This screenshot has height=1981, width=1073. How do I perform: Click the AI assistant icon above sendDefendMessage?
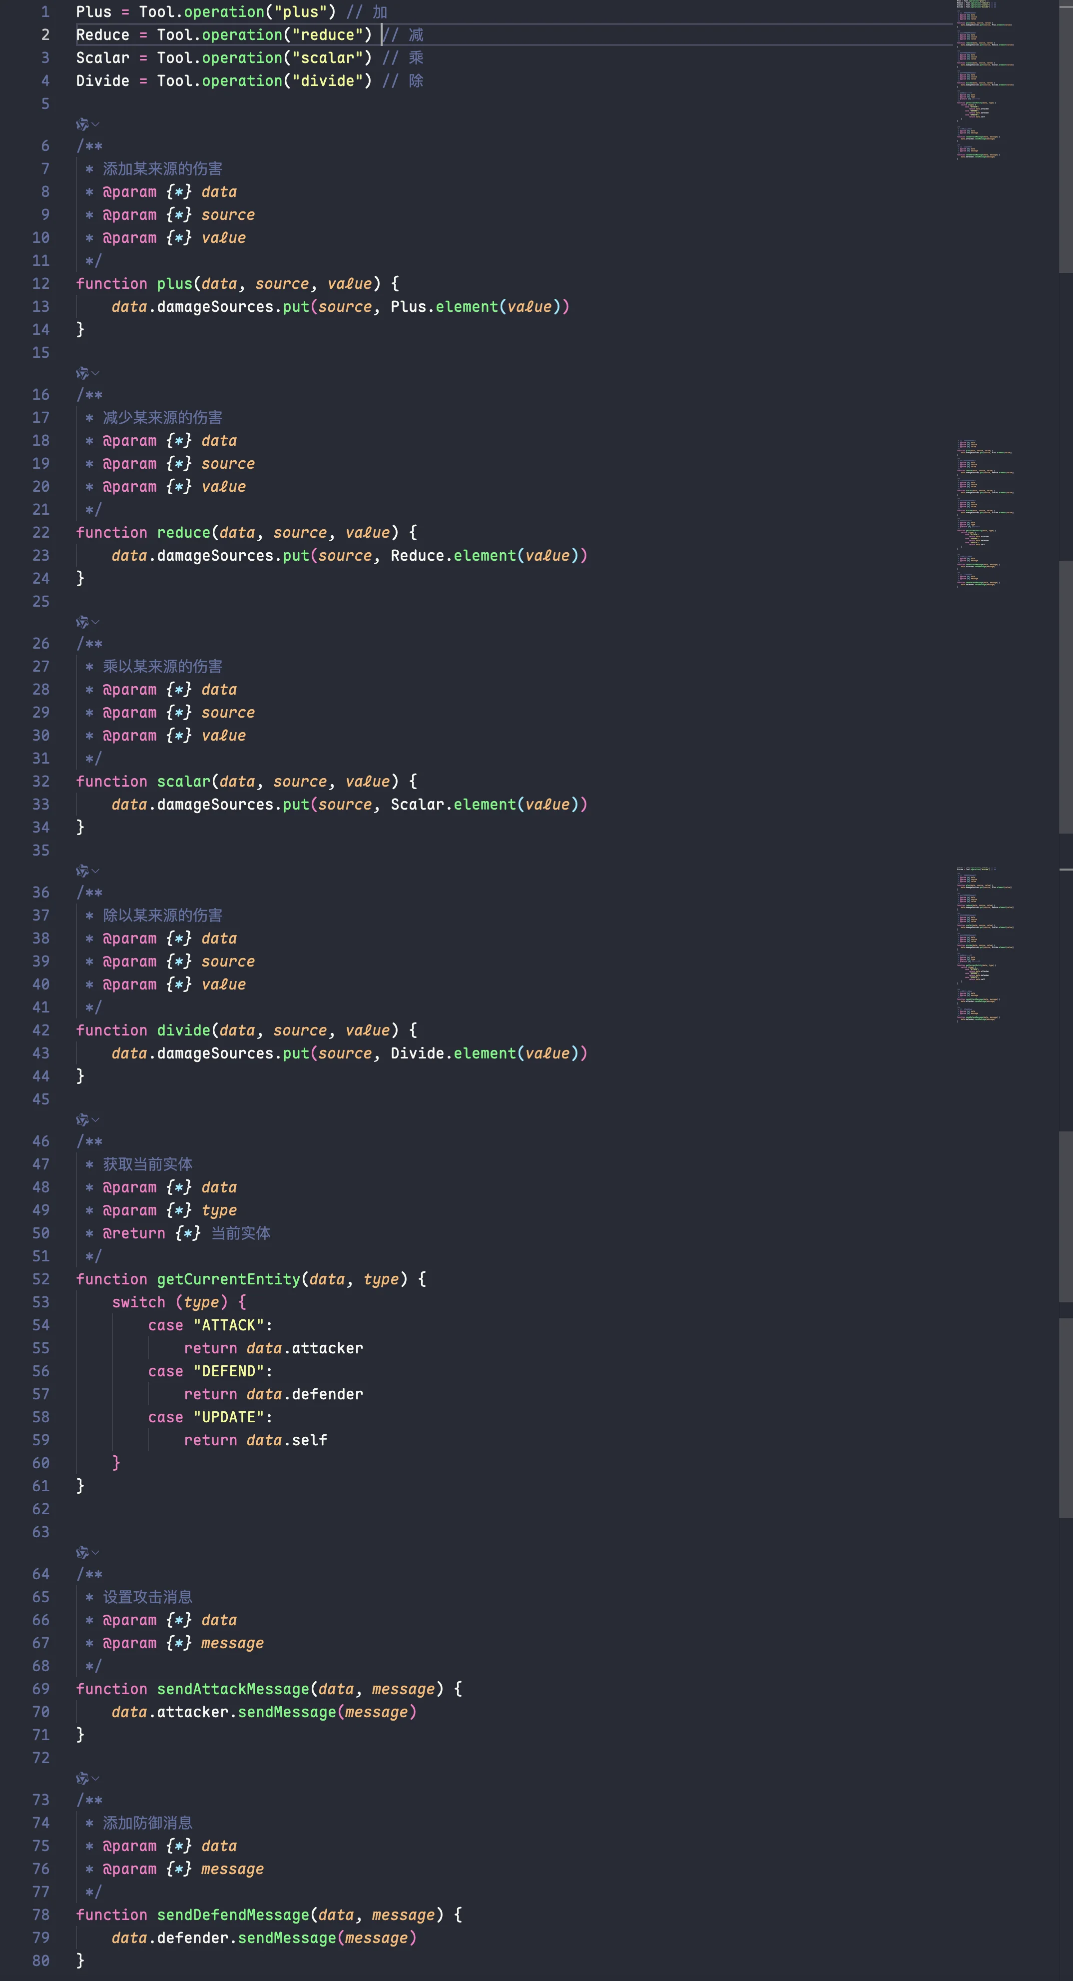pyautogui.click(x=81, y=1778)
